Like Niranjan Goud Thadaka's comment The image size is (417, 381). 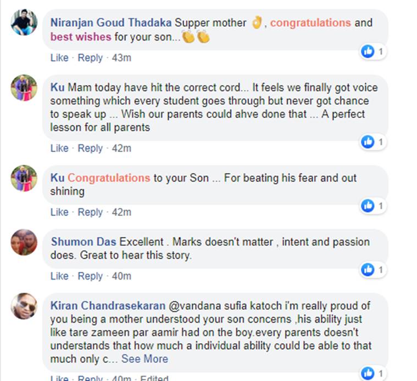pyautogui.click(x=59, y=58)
